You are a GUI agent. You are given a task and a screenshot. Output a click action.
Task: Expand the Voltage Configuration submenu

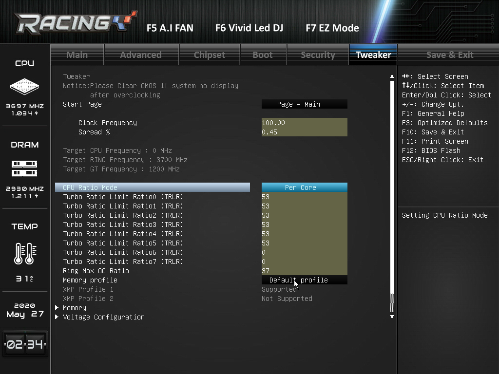tap(57, 317)
